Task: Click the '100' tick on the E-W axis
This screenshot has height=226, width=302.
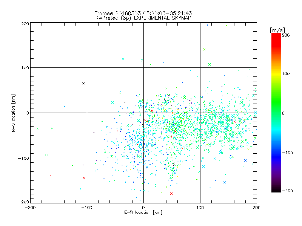Action: point(200,208)
